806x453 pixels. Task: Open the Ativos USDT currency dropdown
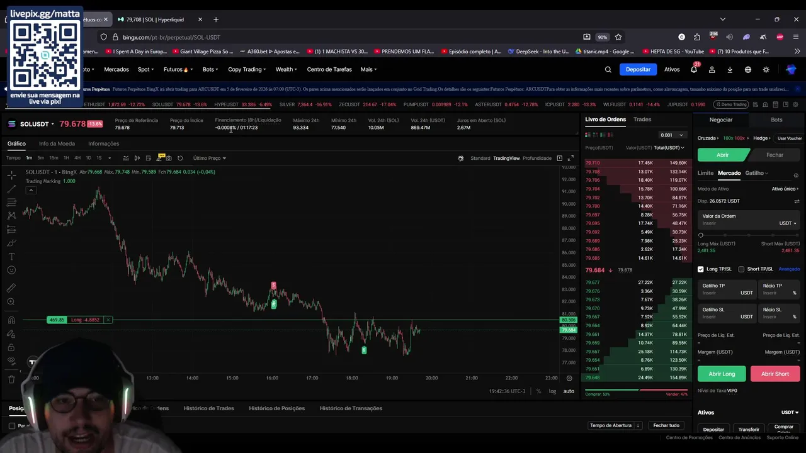pyautogui.click(x=790, y=413)
